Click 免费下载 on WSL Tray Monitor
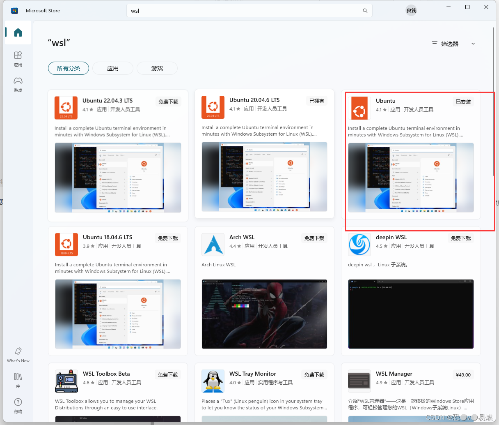The image size is (499, 425). (x=315, y=375)
